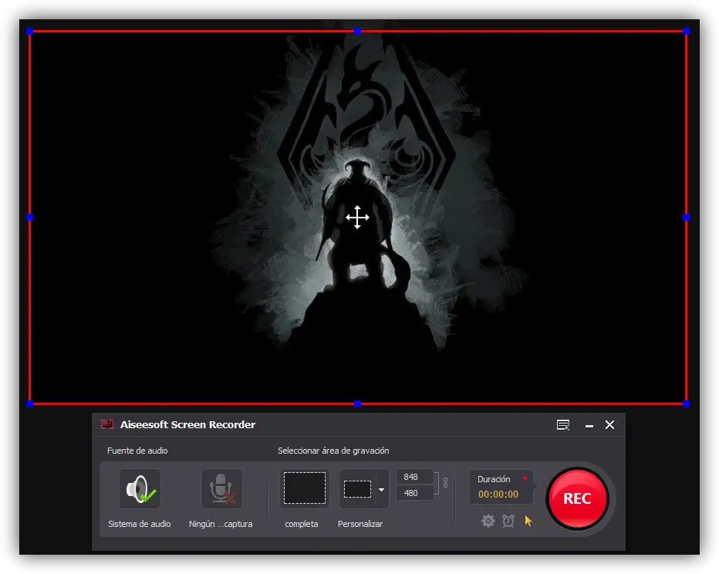Open the menu list icon in title bar
The width and height of the screenshot is (719, 574).
563,425
